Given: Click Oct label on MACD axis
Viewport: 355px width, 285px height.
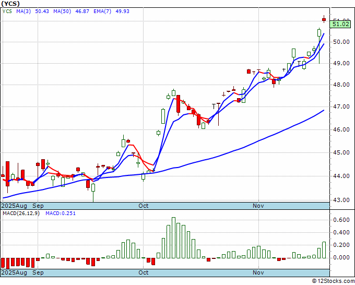Looking at the screenshot, I should tap(144, 272).
